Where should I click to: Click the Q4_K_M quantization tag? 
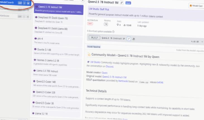[94, 37]
